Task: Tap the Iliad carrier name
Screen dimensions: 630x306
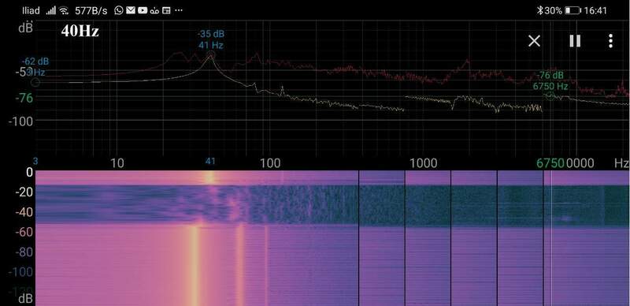Action: [31, 10]
